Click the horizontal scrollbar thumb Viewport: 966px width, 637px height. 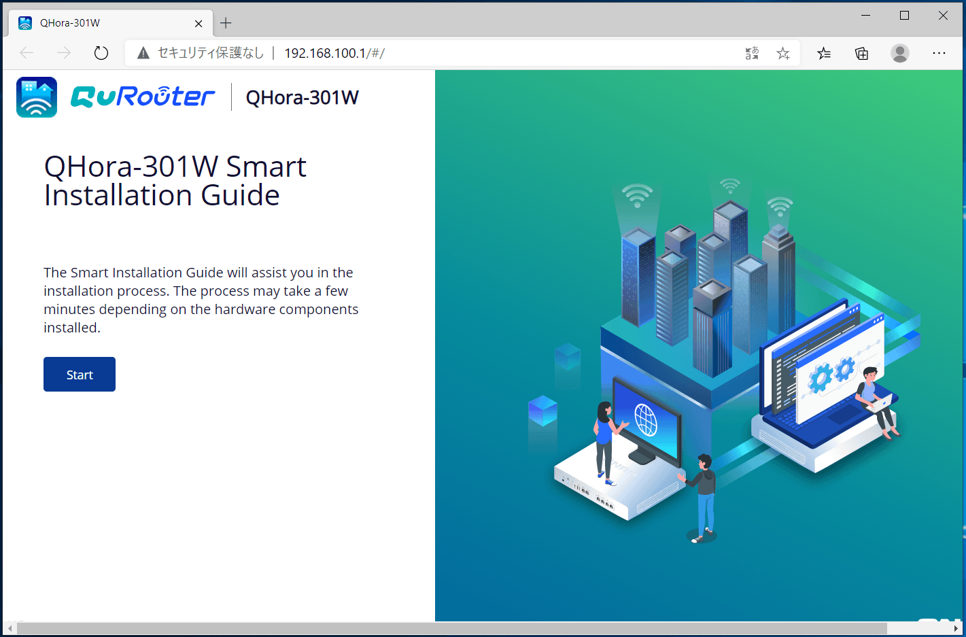[452, 629]
